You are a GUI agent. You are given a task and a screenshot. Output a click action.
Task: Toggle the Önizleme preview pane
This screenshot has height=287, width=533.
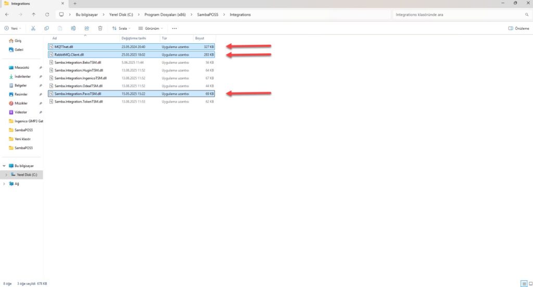tap(519, 29)
